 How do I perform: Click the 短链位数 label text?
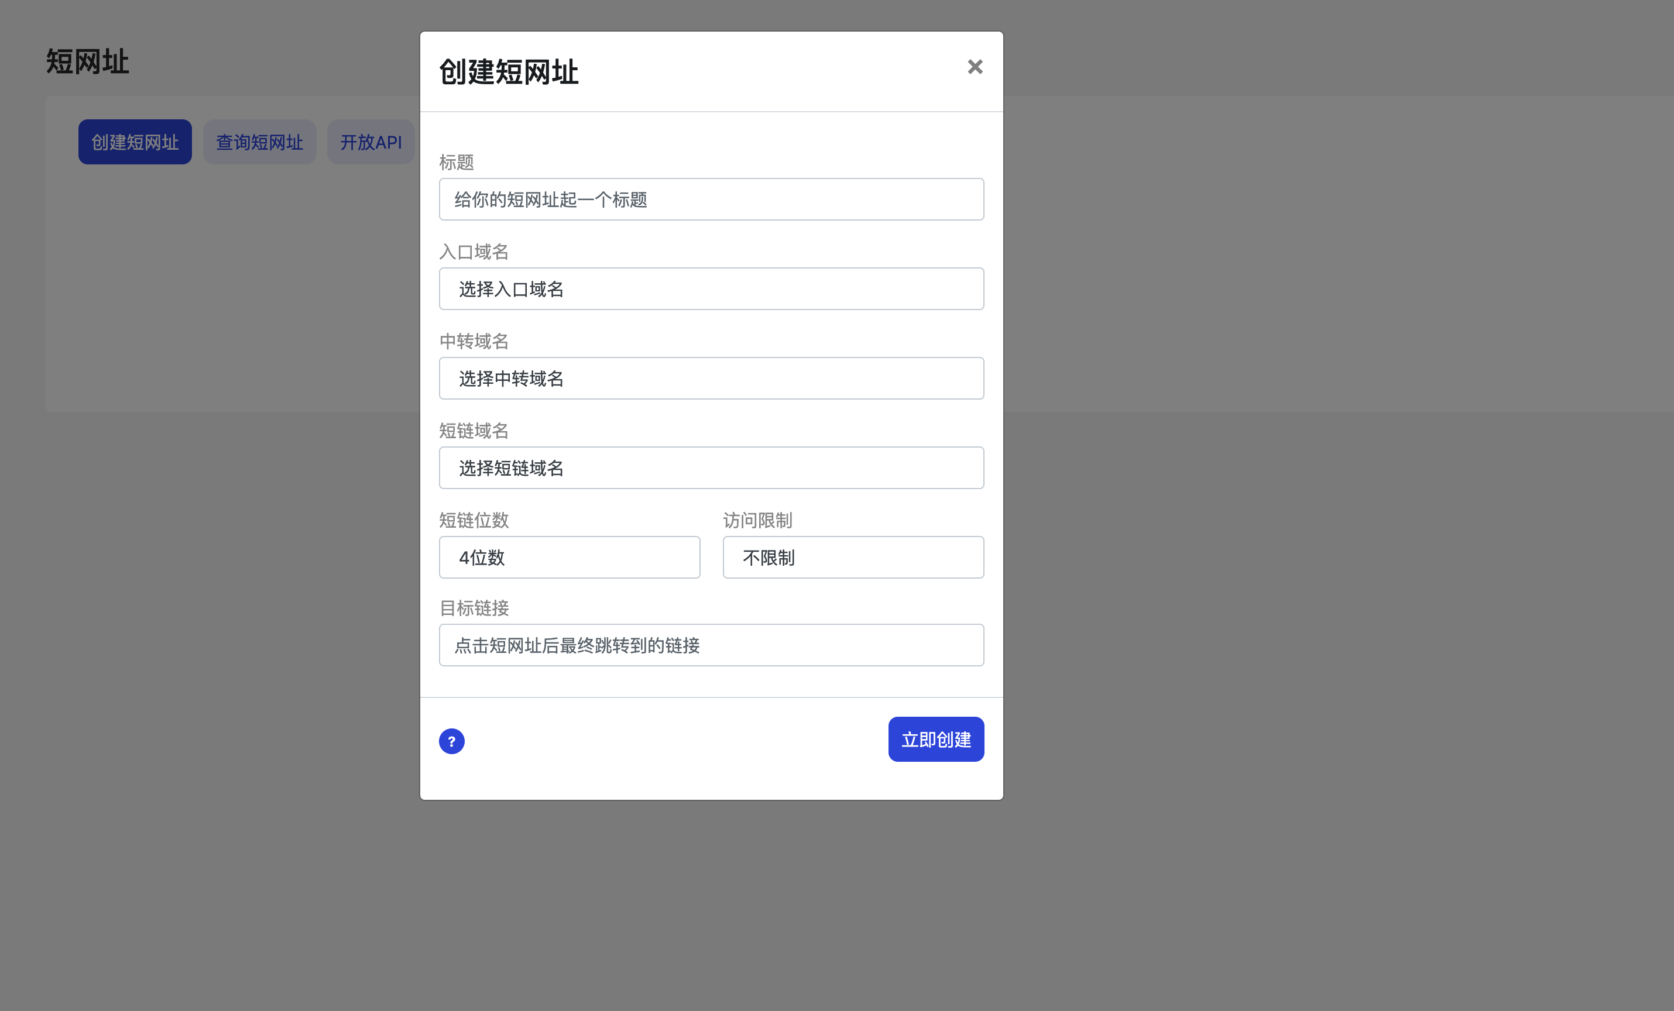pyautogui.click(x=474, y=520)
